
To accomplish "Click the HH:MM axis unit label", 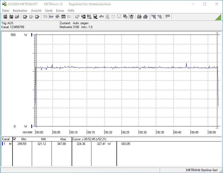I will pyautogui.click(x=27, y=132).
